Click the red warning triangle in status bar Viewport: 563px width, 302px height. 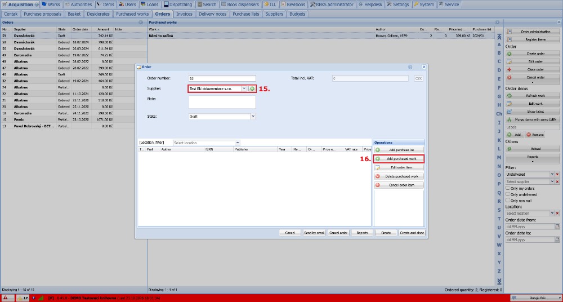tap(6, 298)
